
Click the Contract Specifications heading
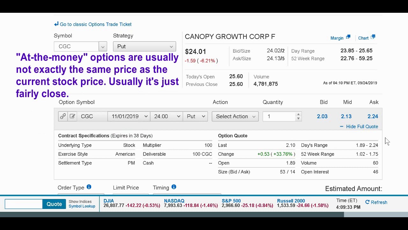pyautogui.click(x=84, y=135)
